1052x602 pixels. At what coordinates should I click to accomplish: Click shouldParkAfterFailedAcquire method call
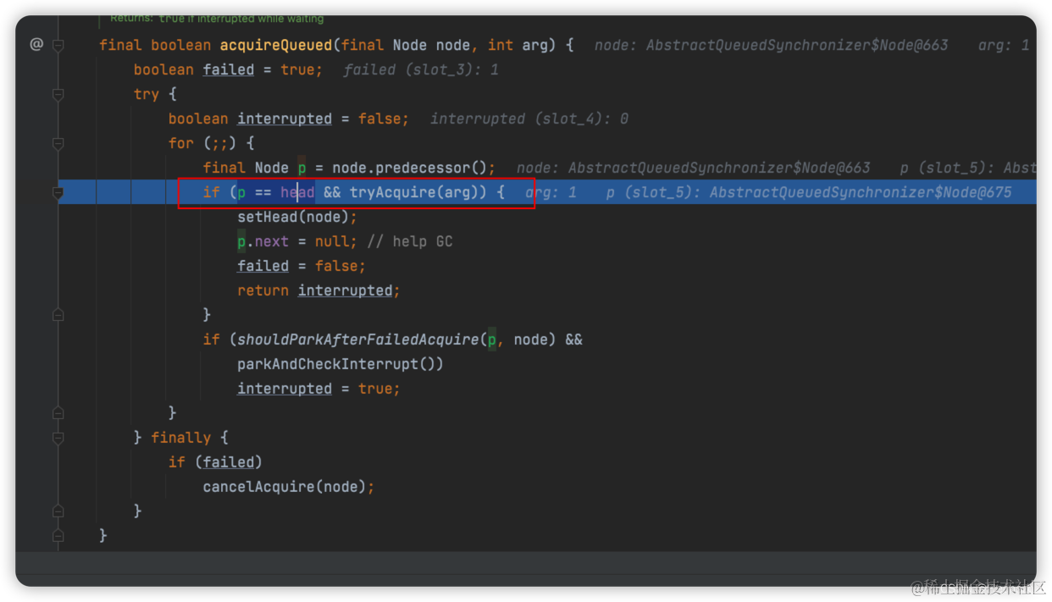point(358,340)
